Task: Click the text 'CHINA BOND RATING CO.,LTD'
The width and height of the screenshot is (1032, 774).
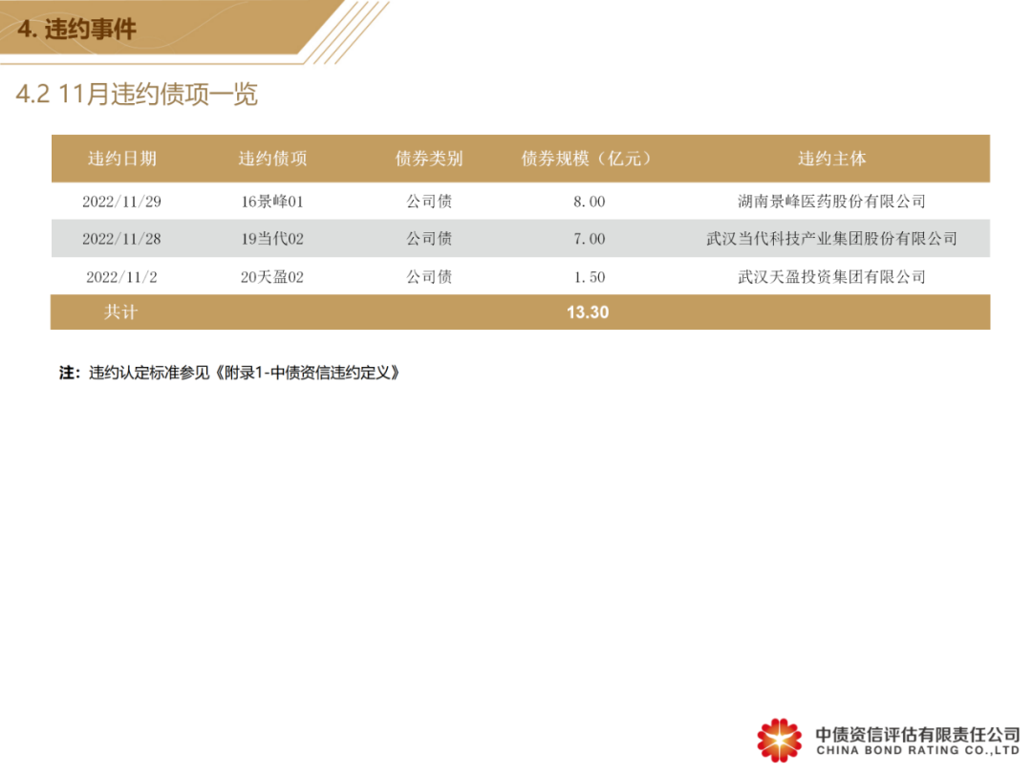Action: click(917, 750)
